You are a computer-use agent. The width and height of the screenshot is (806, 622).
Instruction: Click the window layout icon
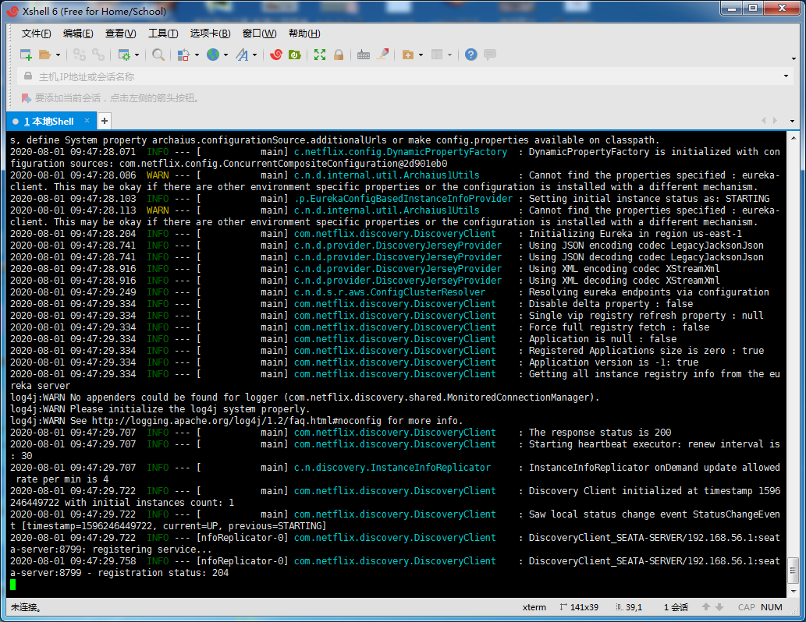[x=437, y=55]
